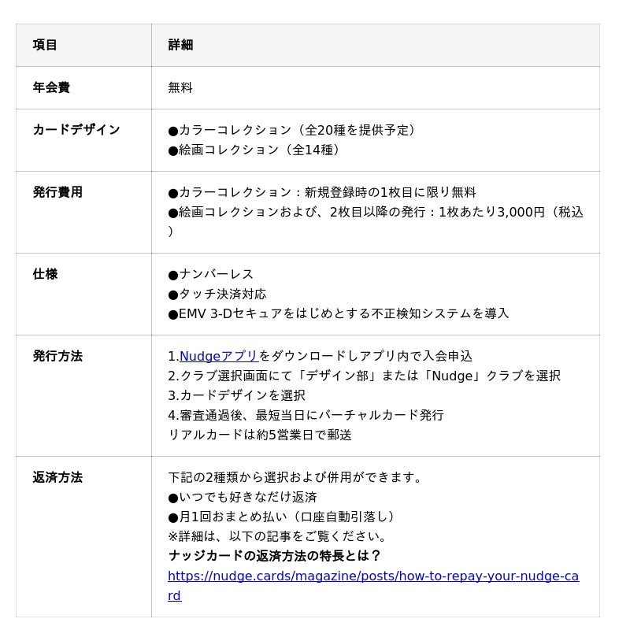Click the いつでも好きなだけ返済 bullet item
The width and height of the screenshot is (630, 641).
[x=243, y=498]
